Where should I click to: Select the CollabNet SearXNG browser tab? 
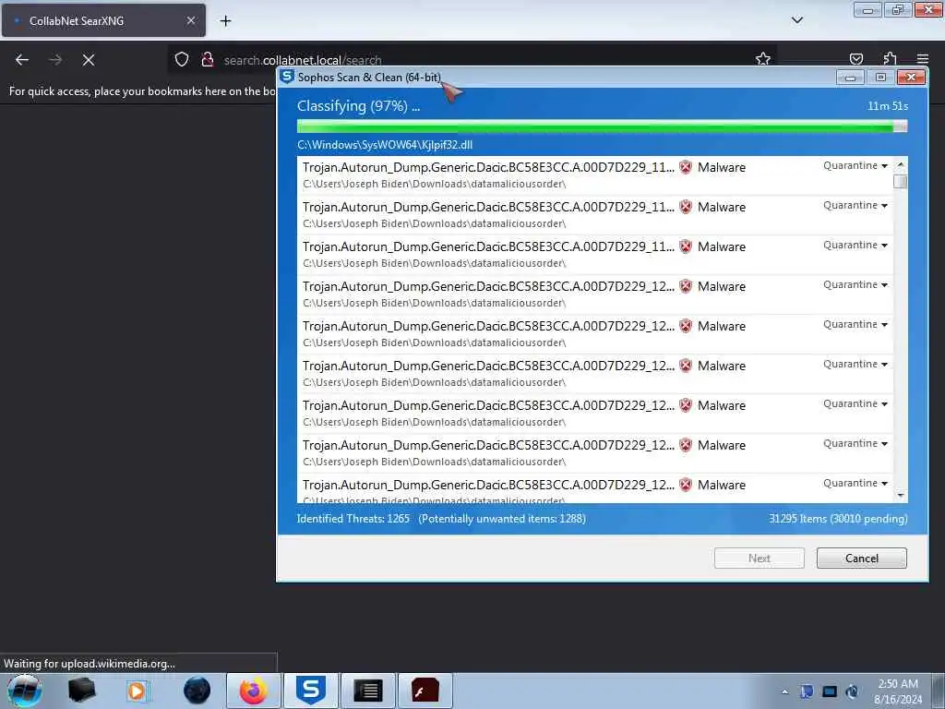(103, 20)
